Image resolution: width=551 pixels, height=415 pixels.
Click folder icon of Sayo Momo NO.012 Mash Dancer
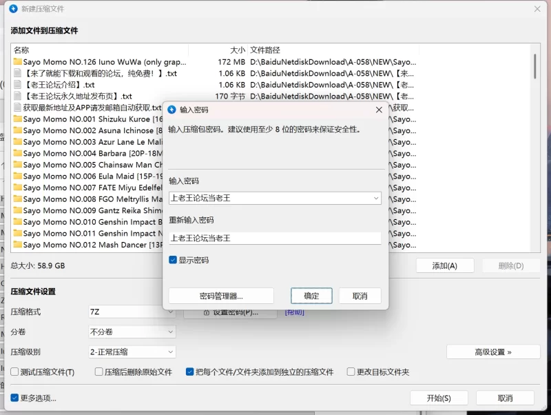pos(18,245)
